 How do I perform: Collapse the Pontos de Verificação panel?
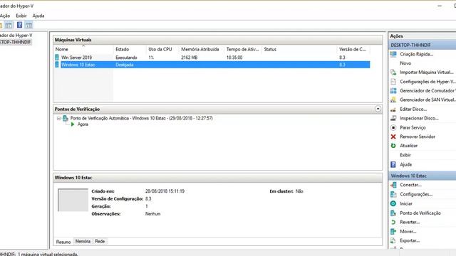coord(378,109)
